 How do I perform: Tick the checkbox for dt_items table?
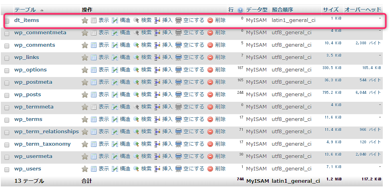[7, 21]
